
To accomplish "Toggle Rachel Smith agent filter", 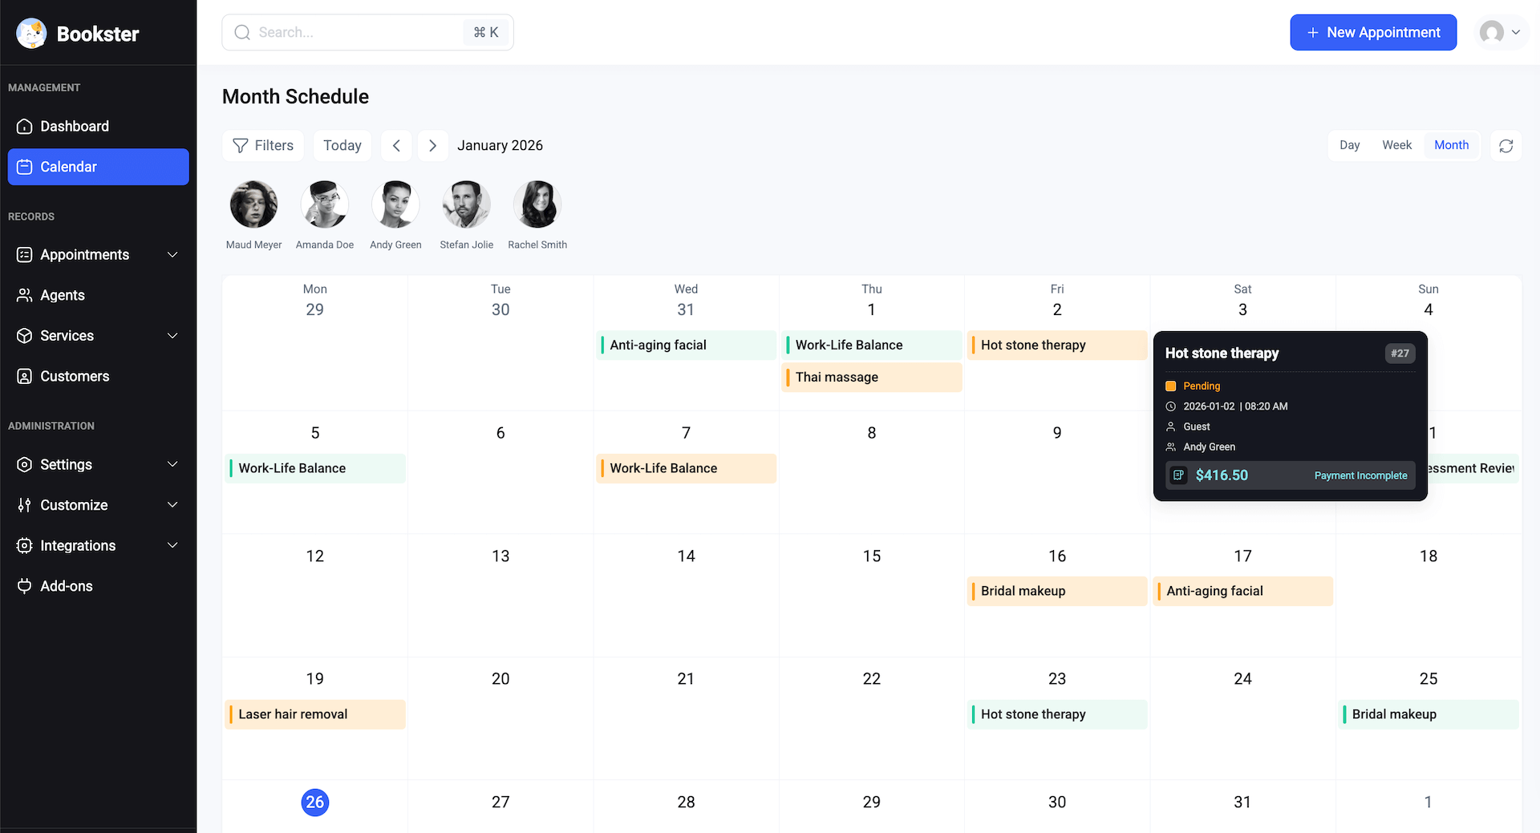I will 537,205.
